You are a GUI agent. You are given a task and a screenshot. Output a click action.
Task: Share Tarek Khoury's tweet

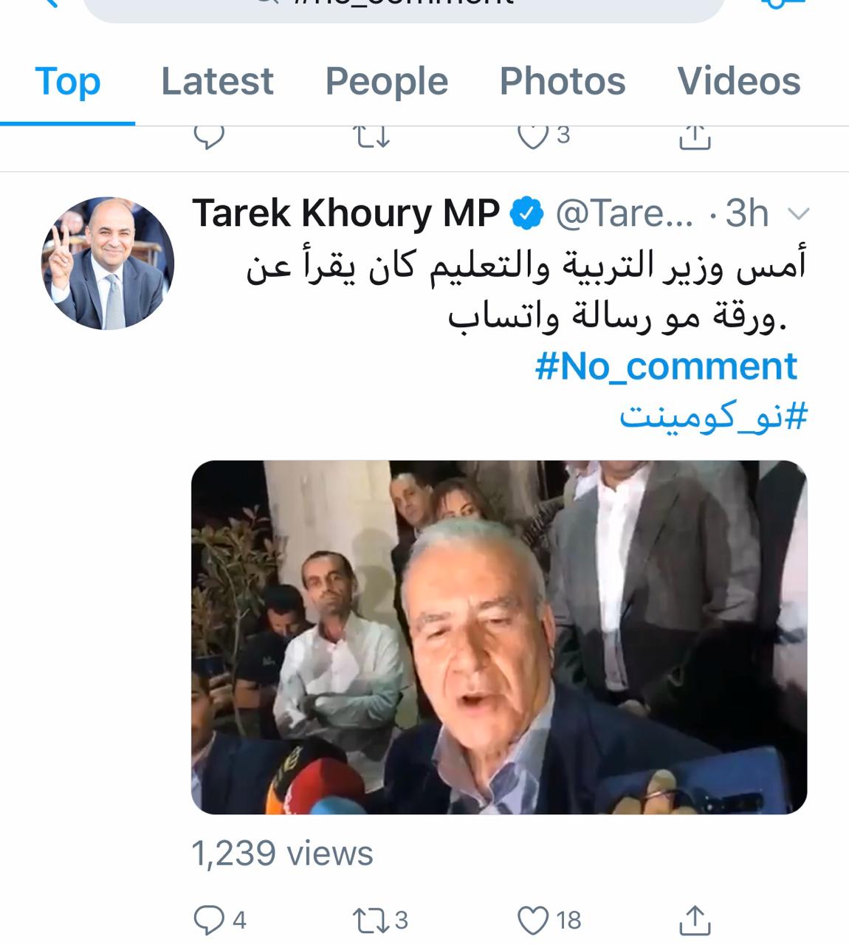694,920
